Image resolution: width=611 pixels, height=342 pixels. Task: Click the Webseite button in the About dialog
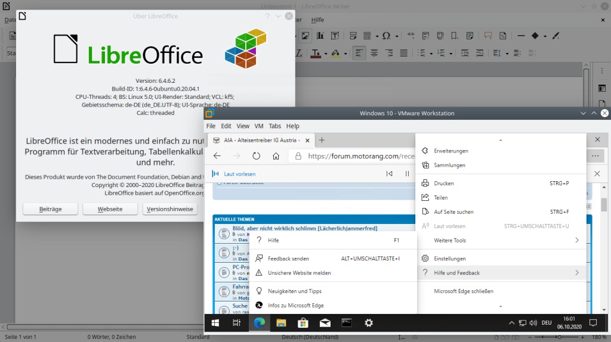tap(110, 209)
